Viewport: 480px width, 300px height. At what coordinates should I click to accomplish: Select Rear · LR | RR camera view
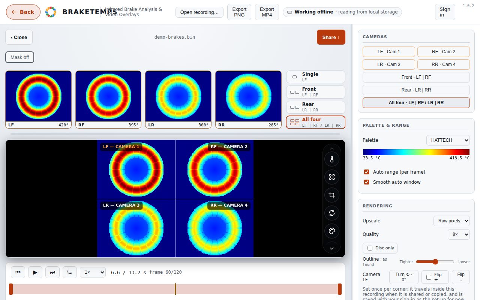[x=416, y=90]
